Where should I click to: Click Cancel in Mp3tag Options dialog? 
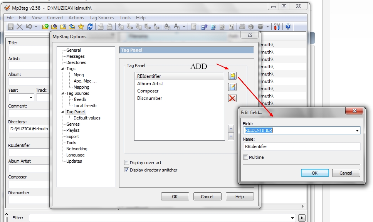[207, 197]
